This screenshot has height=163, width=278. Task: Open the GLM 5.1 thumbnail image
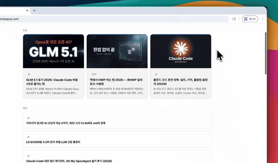tap(53, 51)
